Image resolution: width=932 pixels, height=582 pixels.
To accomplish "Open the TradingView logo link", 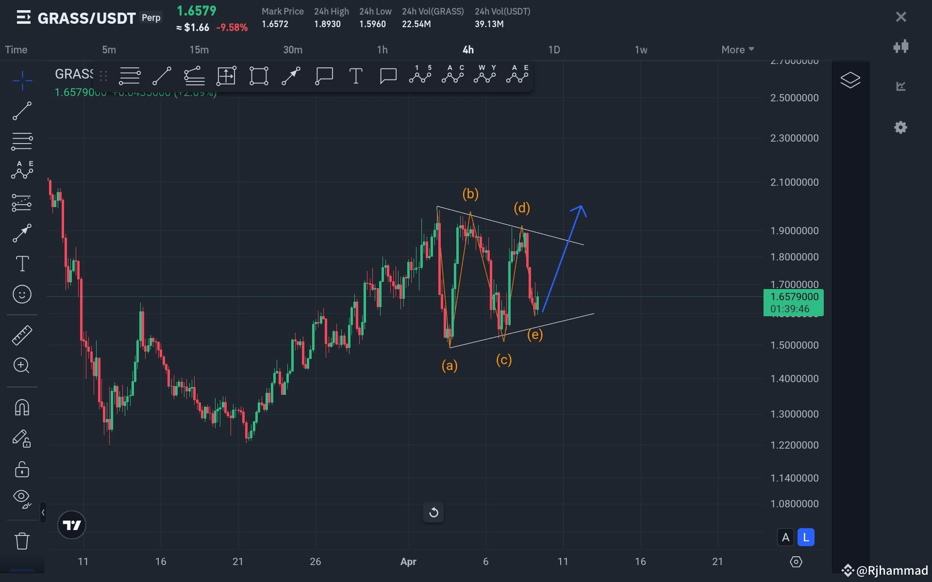I will pos(71,524).
